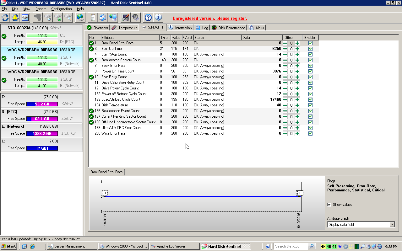Switch to Windows 2000 - Microsoft taskbar button
Image resolution: width=402 pixels, height=251 pixels.
[x=123, y=246]
